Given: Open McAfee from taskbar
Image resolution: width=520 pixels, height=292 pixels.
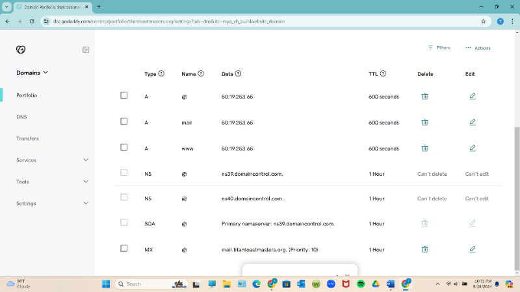Looking at the screenshot, I should tap(346, 284).
